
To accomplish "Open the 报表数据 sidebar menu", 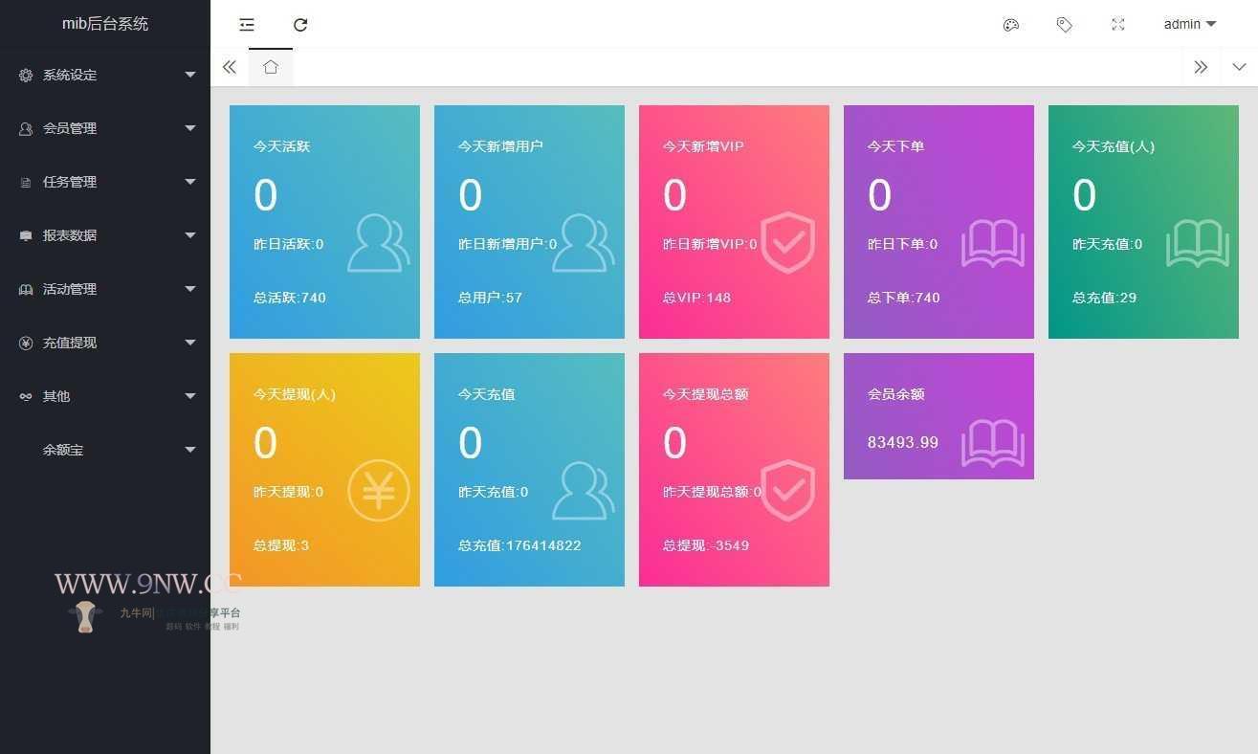I will click(x=105, y=235).
